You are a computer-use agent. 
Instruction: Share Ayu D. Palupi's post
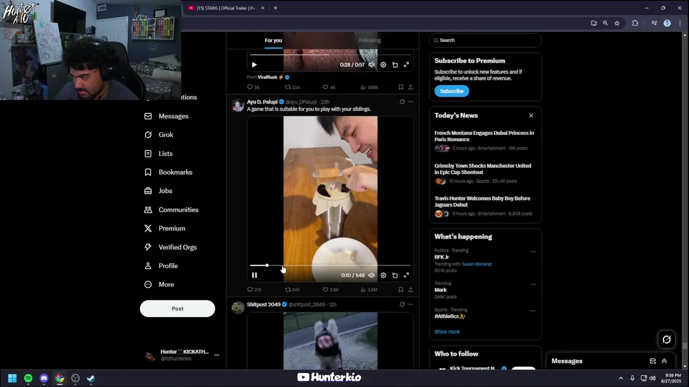coord(411,290)
